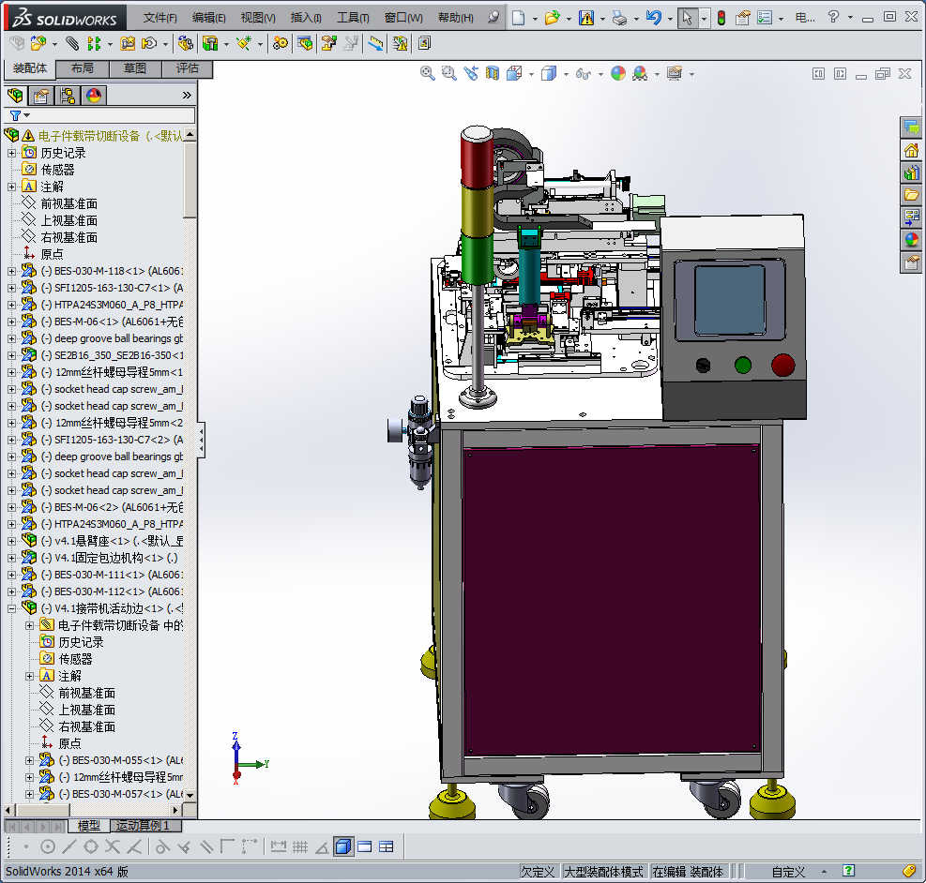Select the 传感器 item near tree top
This screenshot has height=883, width=926.
(57, 171)
